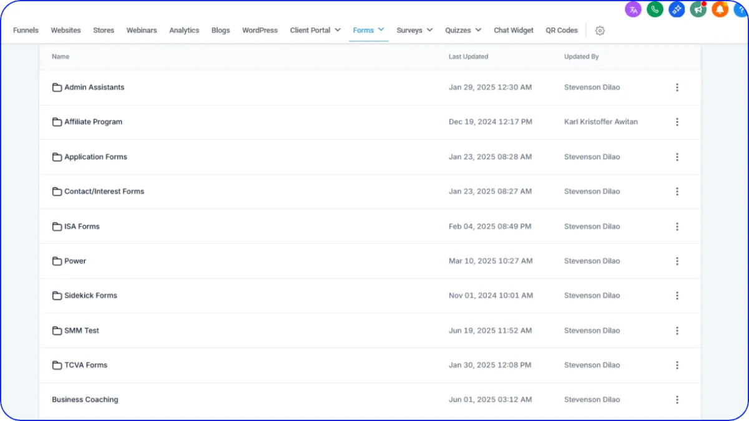This screenshot has height=421, width=749.
Task: Click the date "Jan 23, 2025 08:27 AM"
Action: coord(490,191)
